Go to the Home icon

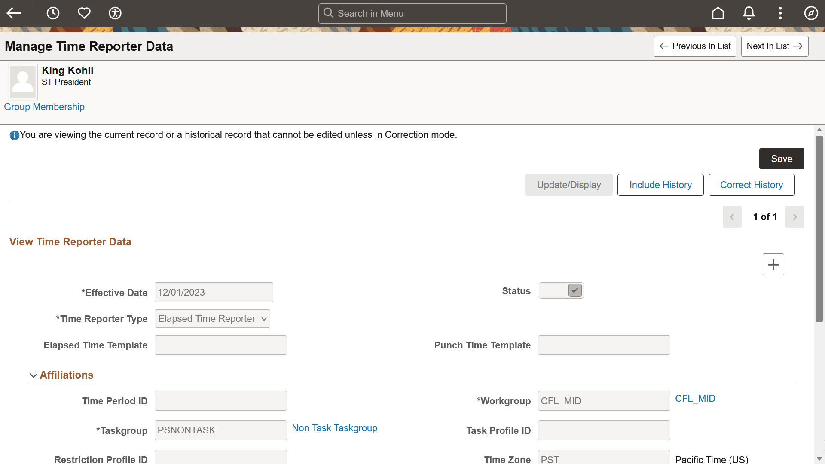click(x=718, y=13)
